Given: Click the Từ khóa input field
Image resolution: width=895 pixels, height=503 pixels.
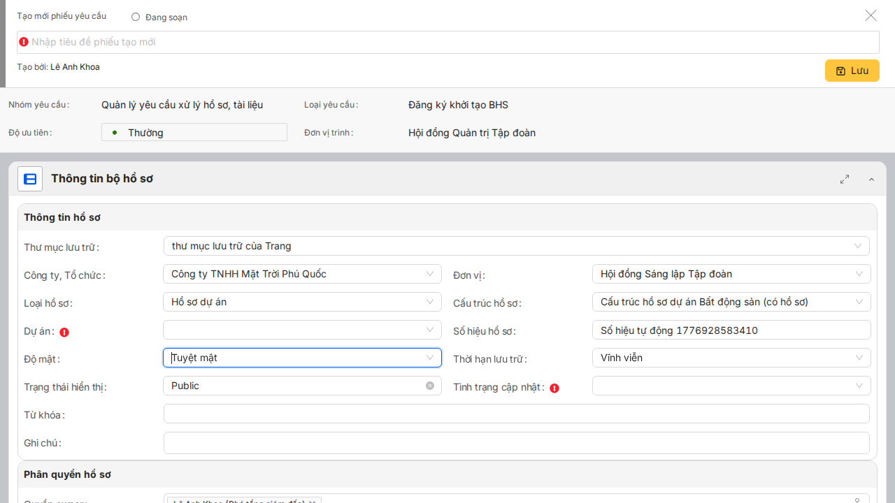Looking at the screenshot, I should point(516,414).
